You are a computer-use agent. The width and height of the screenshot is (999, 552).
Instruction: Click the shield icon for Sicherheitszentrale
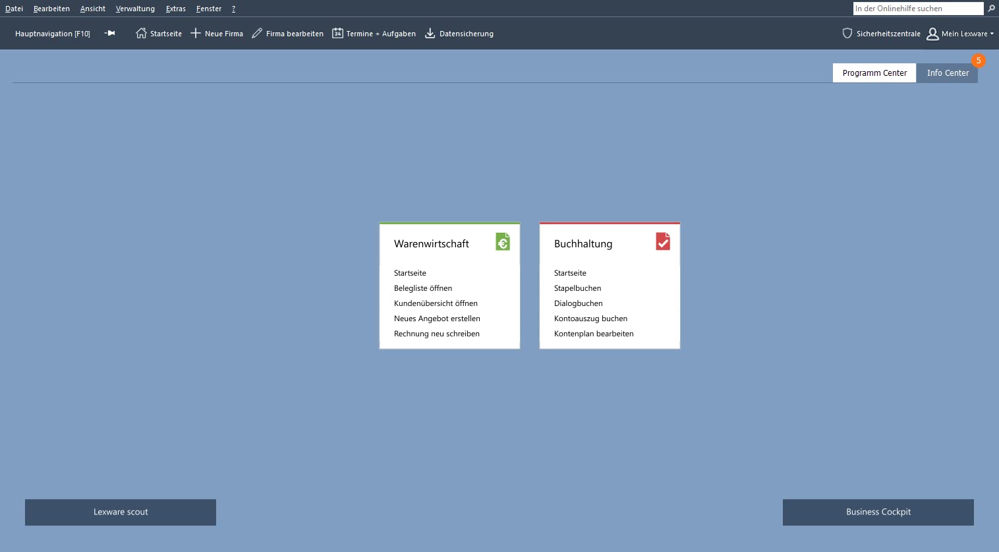click(847, 33)
